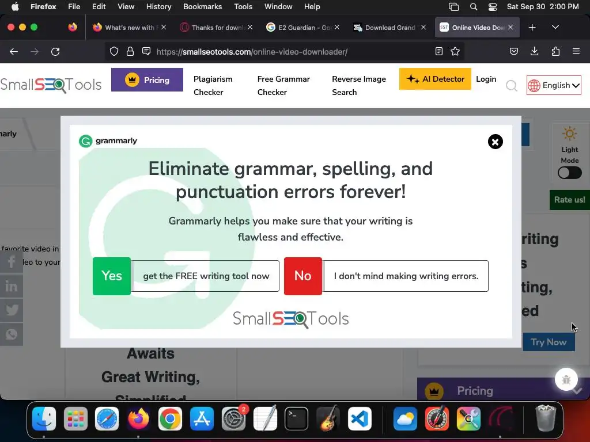590x442 pixels.
Task: Open Control Center in menu bar
Action: pyautogui.click(x=493, y=7)
